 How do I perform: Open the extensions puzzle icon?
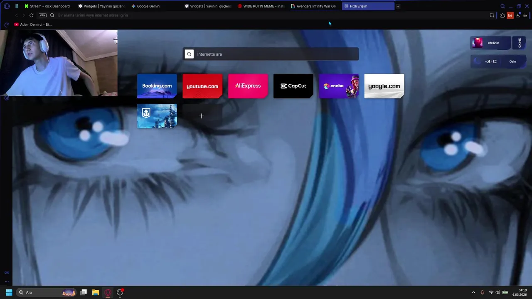[502, 15]
